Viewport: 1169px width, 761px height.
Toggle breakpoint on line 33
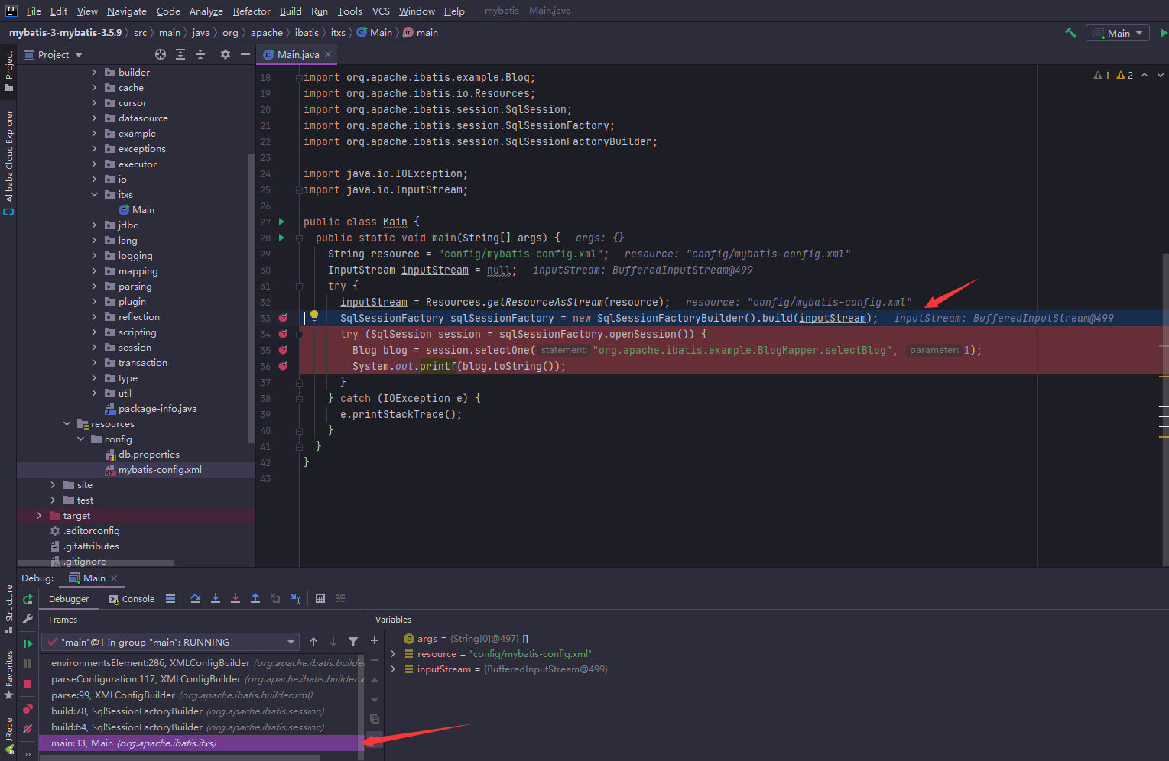pos(284,318)
